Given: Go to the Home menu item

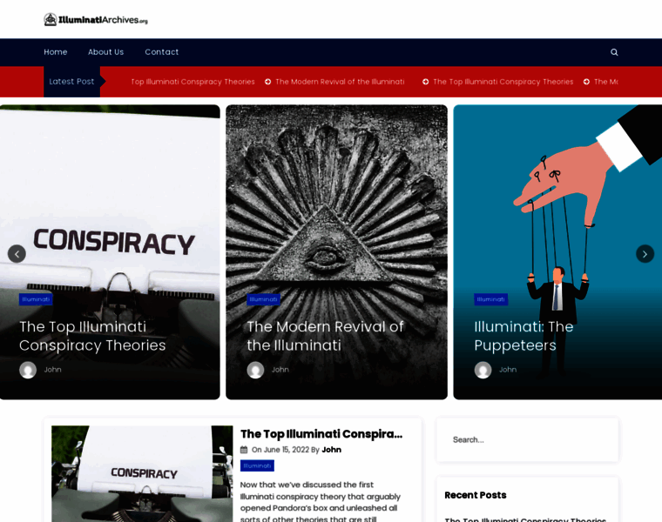Looking at the screenshot, I should pos(56,52).
